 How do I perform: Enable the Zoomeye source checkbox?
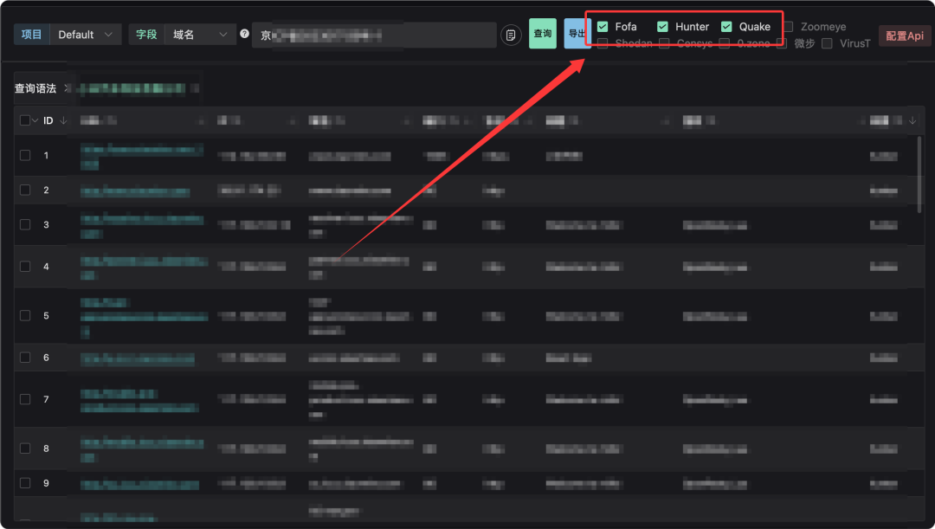tap(789, 26)
